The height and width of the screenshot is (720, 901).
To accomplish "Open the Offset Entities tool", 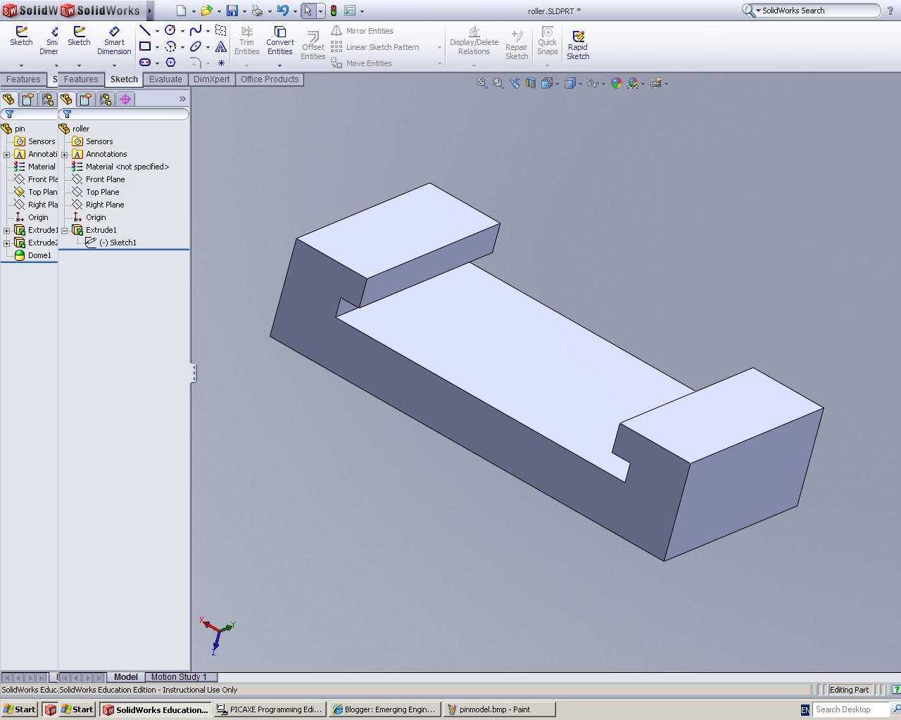I will [x=313, y=44].
